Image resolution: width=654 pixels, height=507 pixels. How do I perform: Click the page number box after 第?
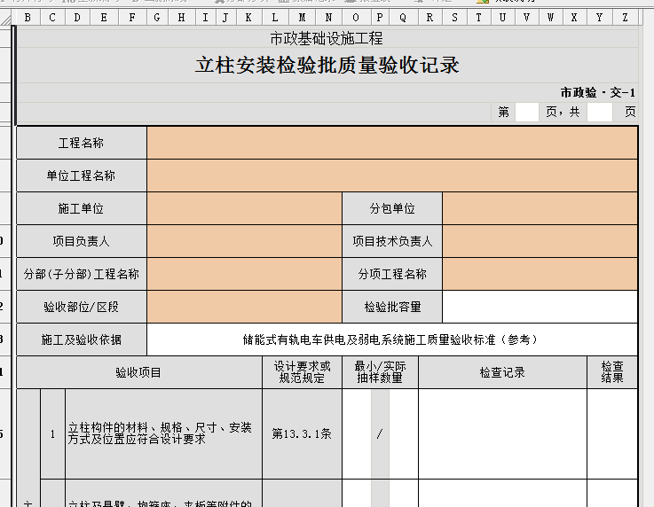(x=527, y=112)
